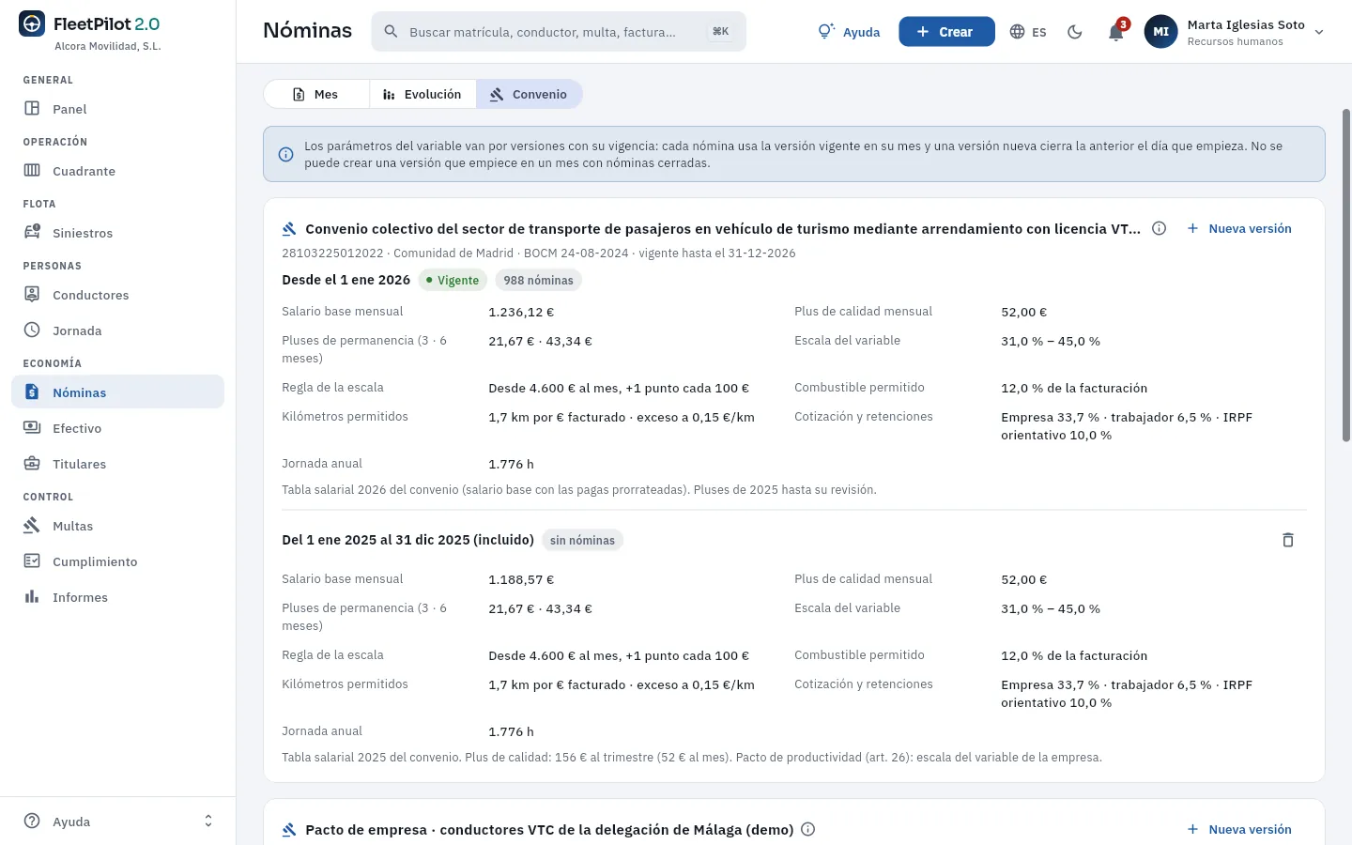Viewport: 1352px width, 845px height.
Task: Open Marta Iglesias Soto user menu chevron
Action: [x=1319, y=32]
